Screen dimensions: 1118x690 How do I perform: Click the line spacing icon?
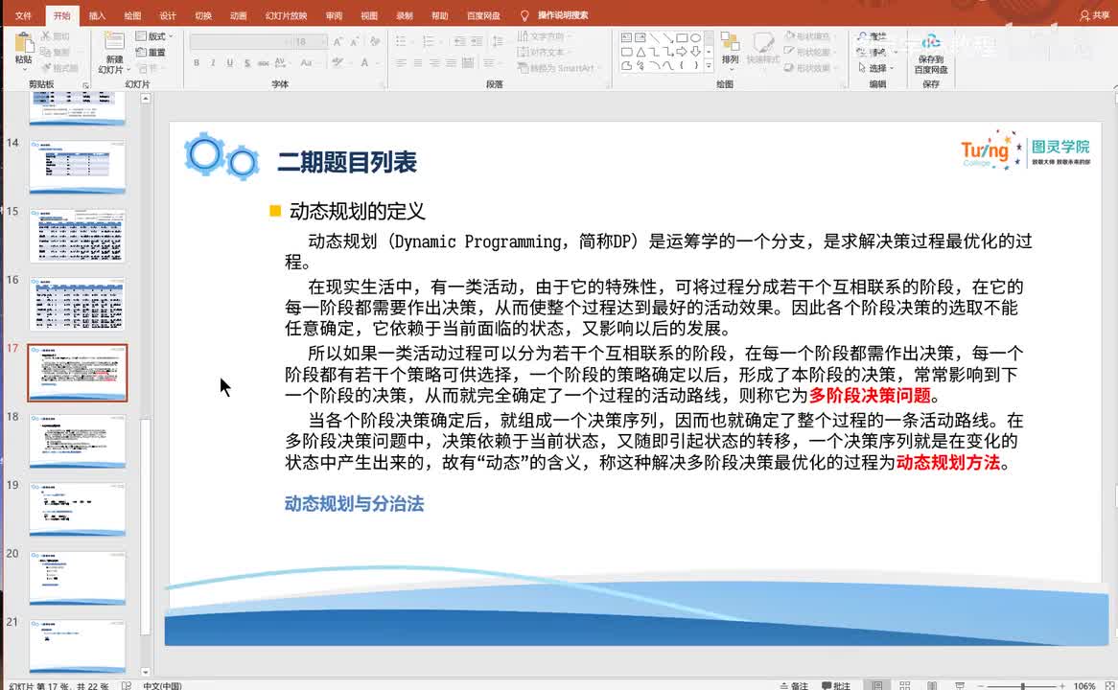click(498, 41)
